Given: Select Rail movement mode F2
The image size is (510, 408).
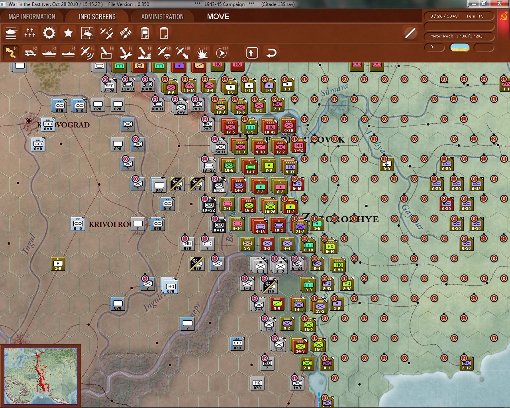Looking at the screenshot, I should click(x=30, y=53).
